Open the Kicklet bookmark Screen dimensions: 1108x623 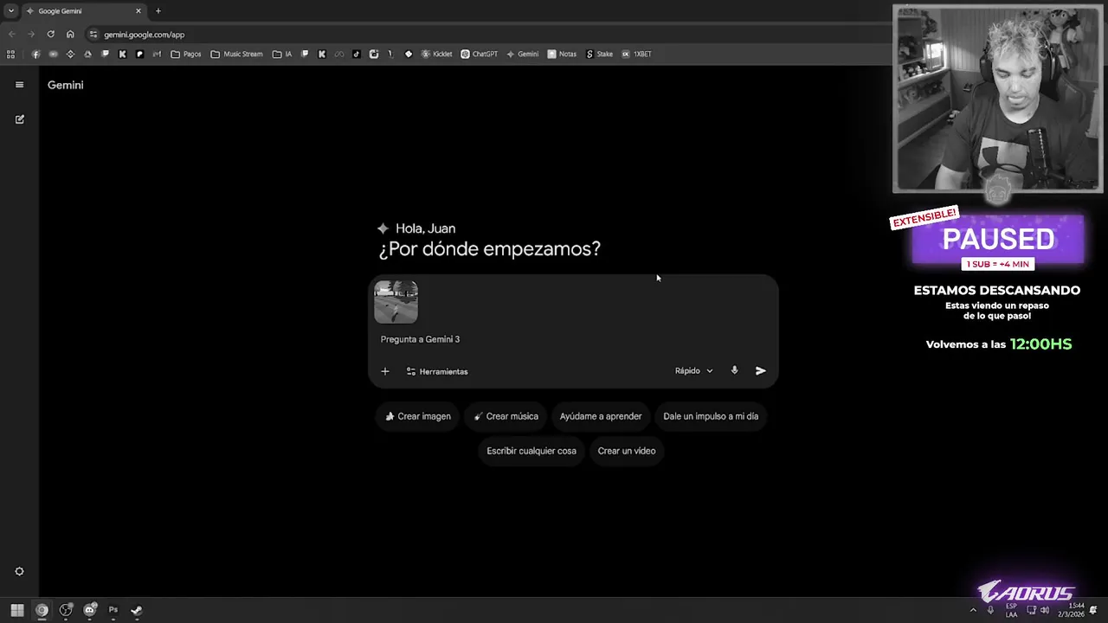(436, 54)
